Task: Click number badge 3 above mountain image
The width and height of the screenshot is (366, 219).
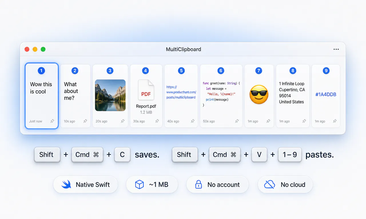Action: coord(110,71)
